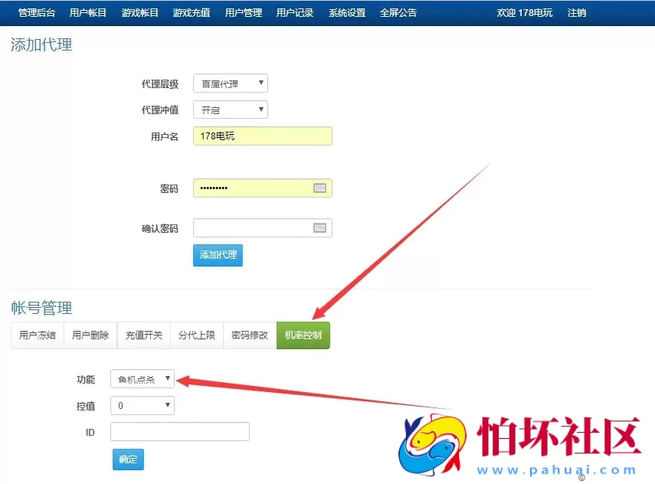This screenshot has width=655, height=484.
Task: Click the empty ID input field
Action: pyautogui.click(x=179, y=431)
